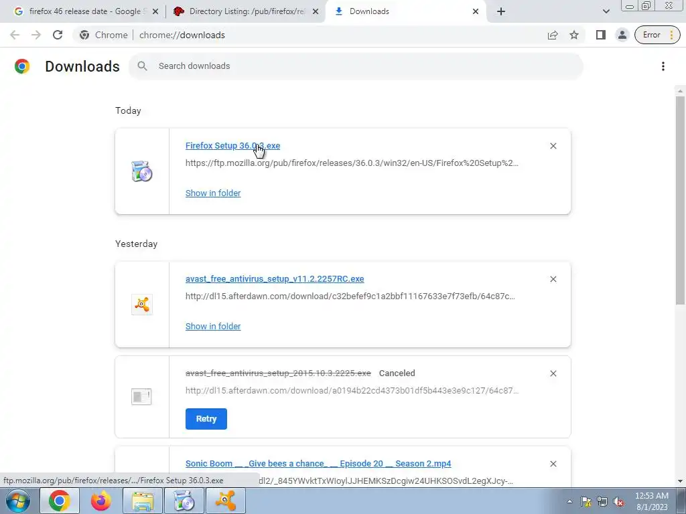
Task: Share this page icon in address bar
Action: click(x=553, y=35)
